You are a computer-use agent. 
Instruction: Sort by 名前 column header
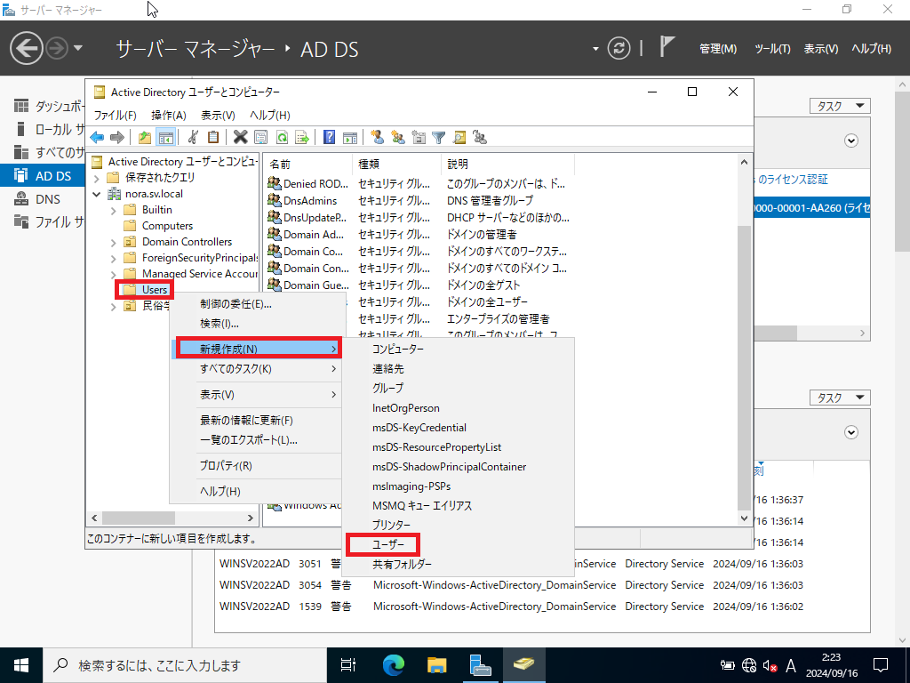click(x=307, y=165)
